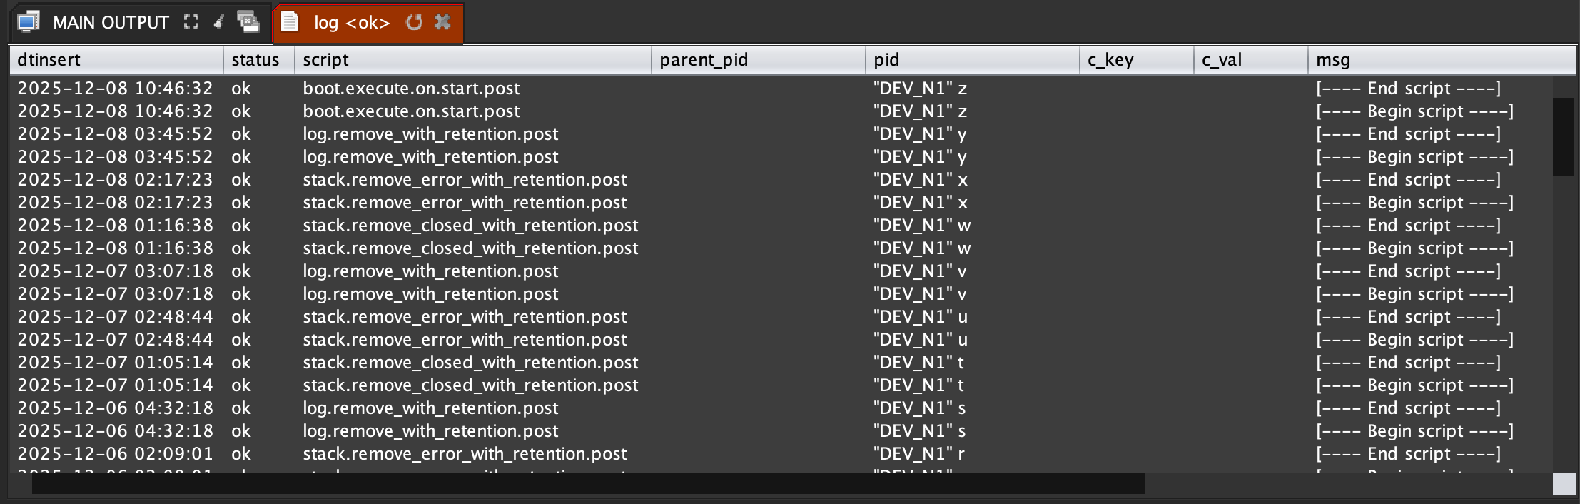Viewport: 1580px width, 504px height.
Task: Select the 2025-12-06 04:32:18 End script row
Action: click(x=714, y=408)
